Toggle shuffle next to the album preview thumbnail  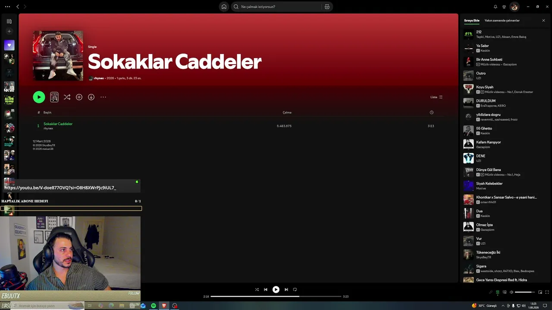tap(67, 97)
